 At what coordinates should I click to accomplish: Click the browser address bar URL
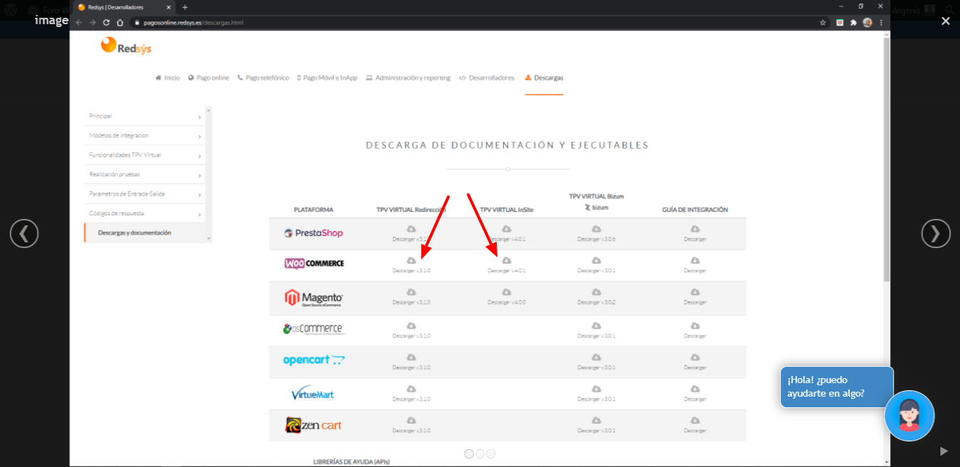(x=194, y=23)
